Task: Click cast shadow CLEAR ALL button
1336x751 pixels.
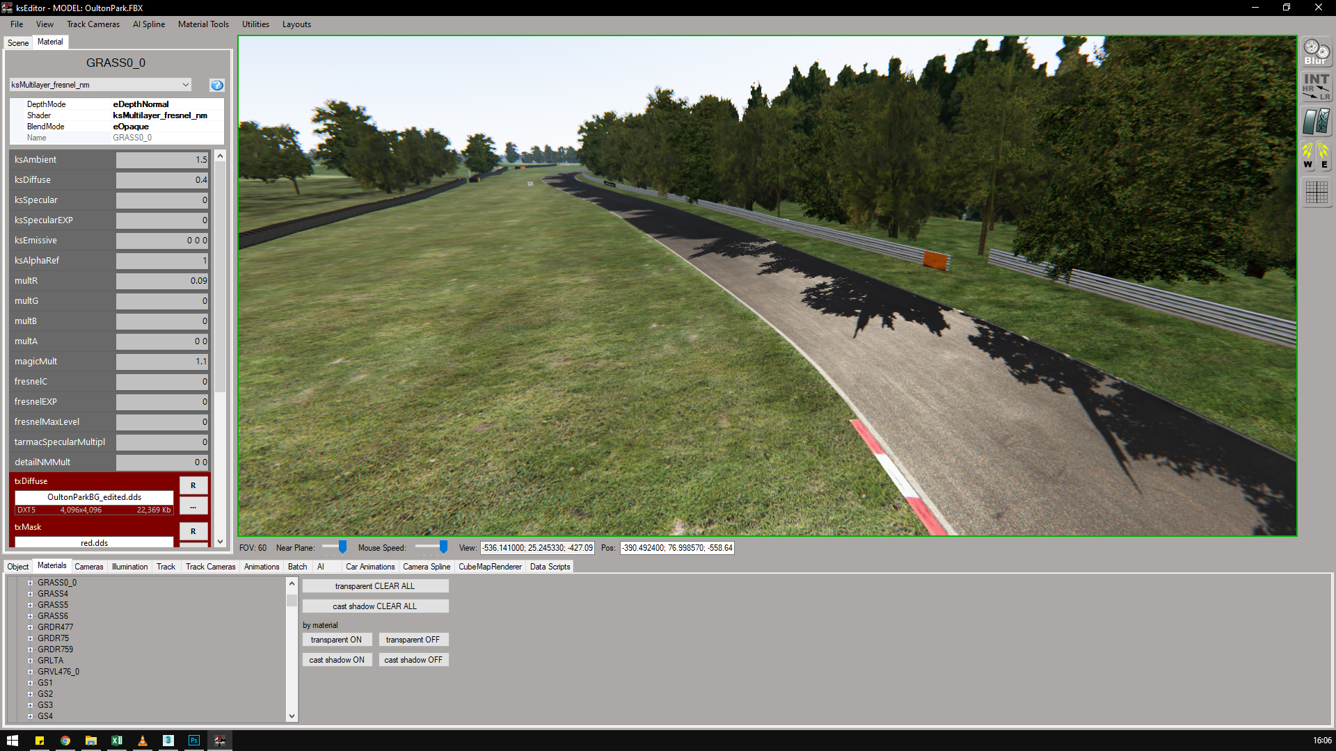Action: [x=375, y=606]
